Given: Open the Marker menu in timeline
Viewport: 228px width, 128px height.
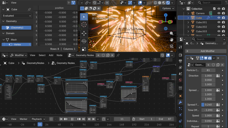Looking at the screenshot, I should 23,119.
